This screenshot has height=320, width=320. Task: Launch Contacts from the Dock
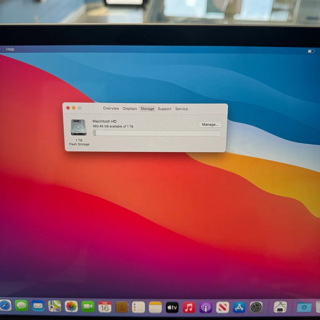[122, 307]
